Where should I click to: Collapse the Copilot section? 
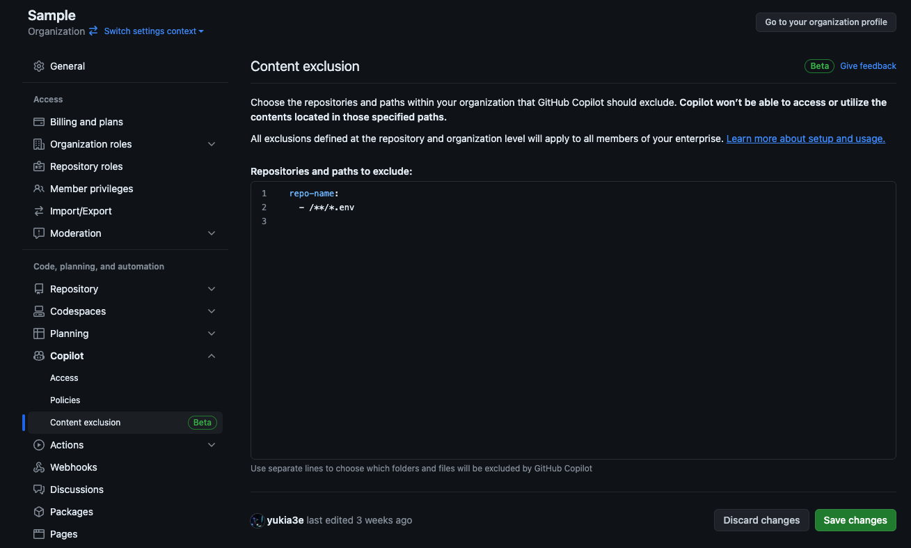pyautogui.click(x=211, y=355)
